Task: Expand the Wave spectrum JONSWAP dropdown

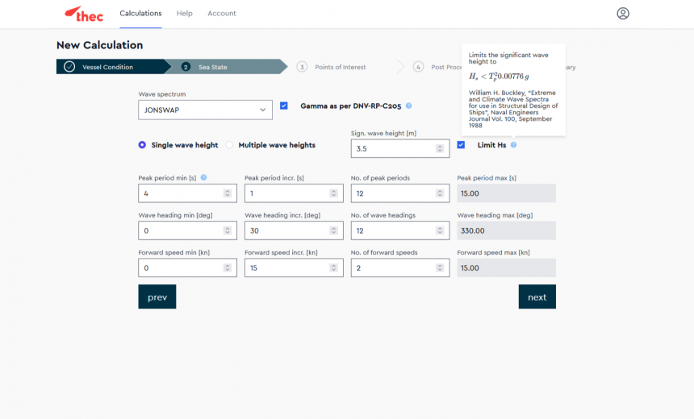Action: [205, 110]
